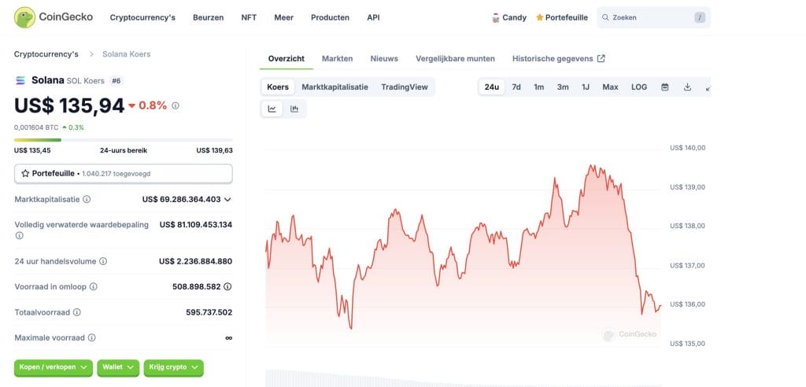The image size is (806, 387).
Task: Open the Candy rewards icon
Action: click(496, 17)
